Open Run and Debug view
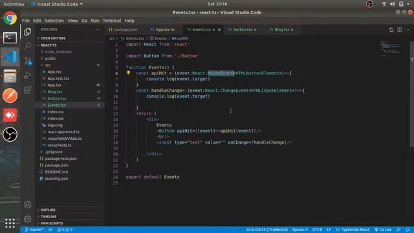Viewport: 414px width, 233px height. pos(27,76)
